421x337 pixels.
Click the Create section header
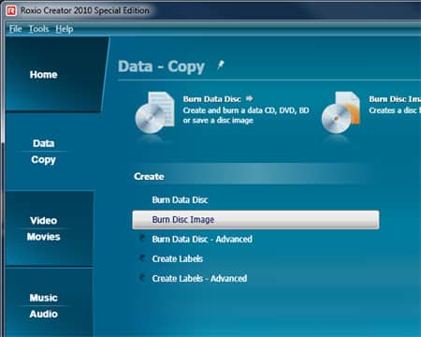pos(149,177)
